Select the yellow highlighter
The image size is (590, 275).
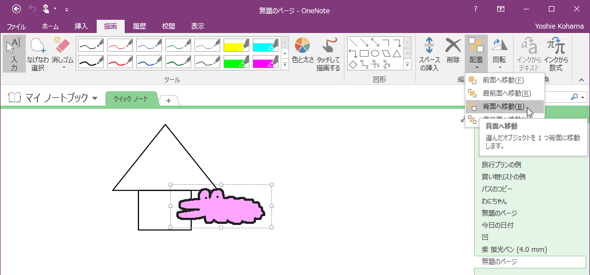click(x=236, y=45)
